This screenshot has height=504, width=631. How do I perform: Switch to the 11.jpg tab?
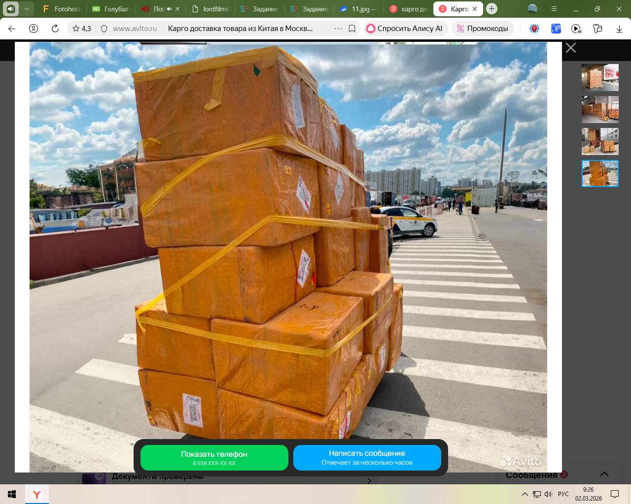click(358, 9)
